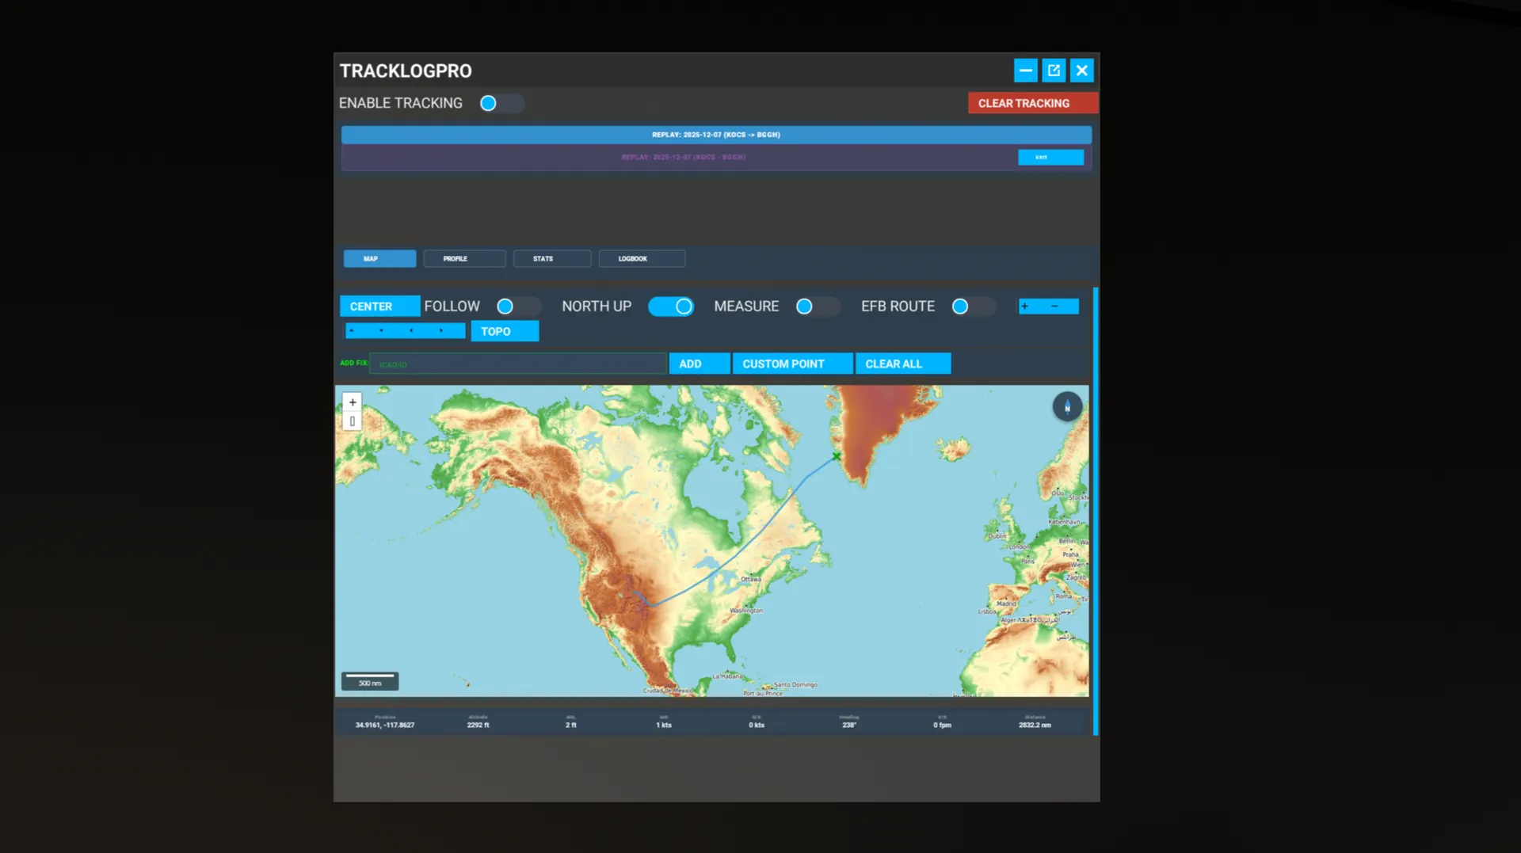Click the pan left arrow
The image size is (1521, 853).
pos(410,330)
